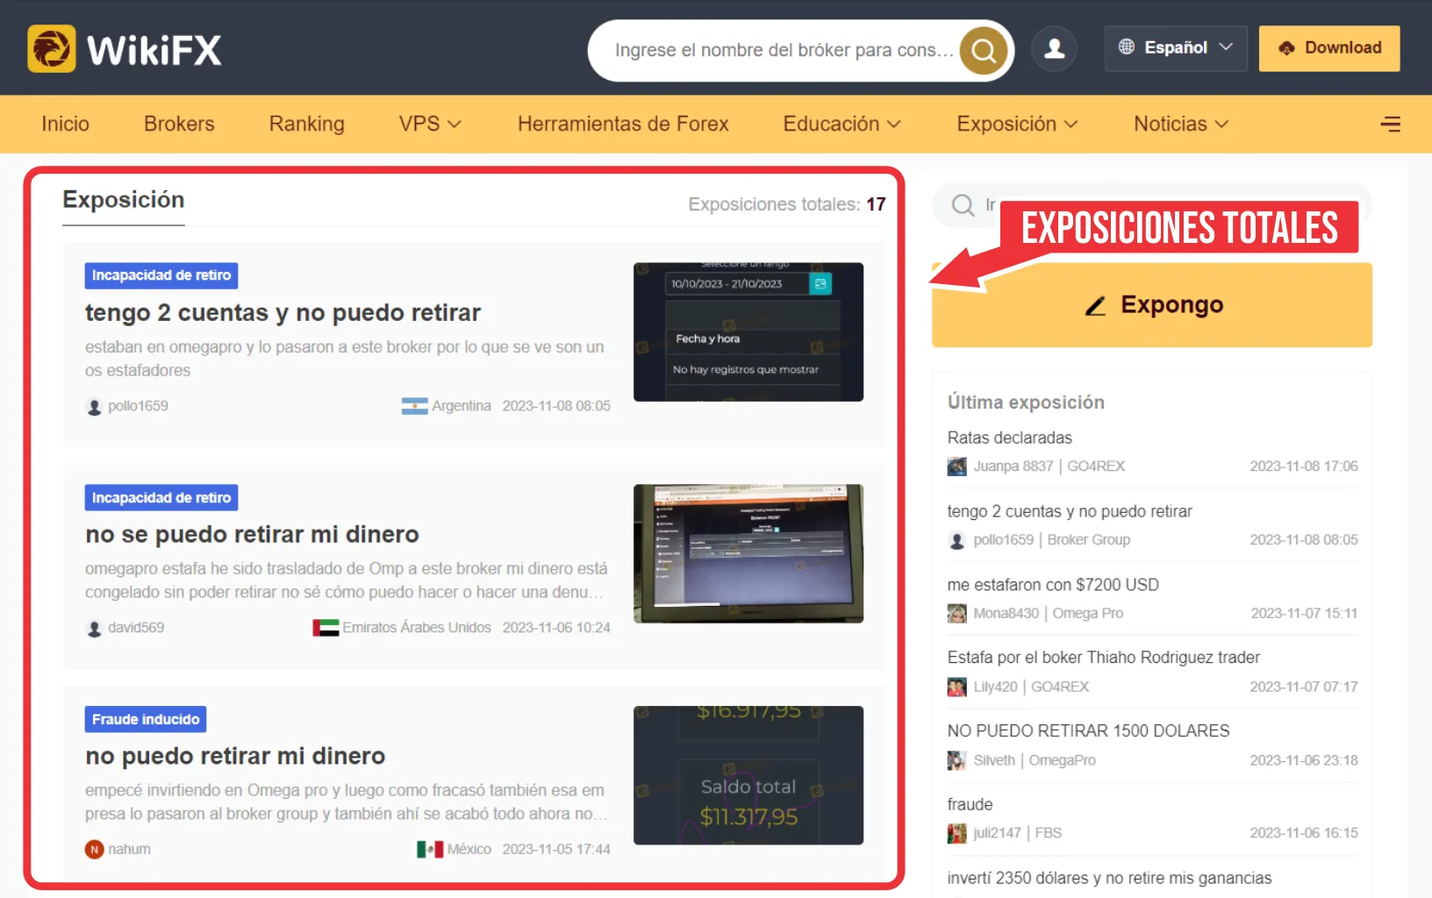Viewport: 1432px width, 898px height.
Task: Open the hamburger menu icon in navigation bar
Action: 1390,124
